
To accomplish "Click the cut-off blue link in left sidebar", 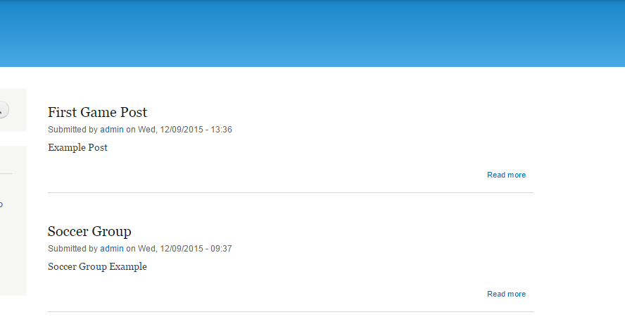I will tap(1, 204).
